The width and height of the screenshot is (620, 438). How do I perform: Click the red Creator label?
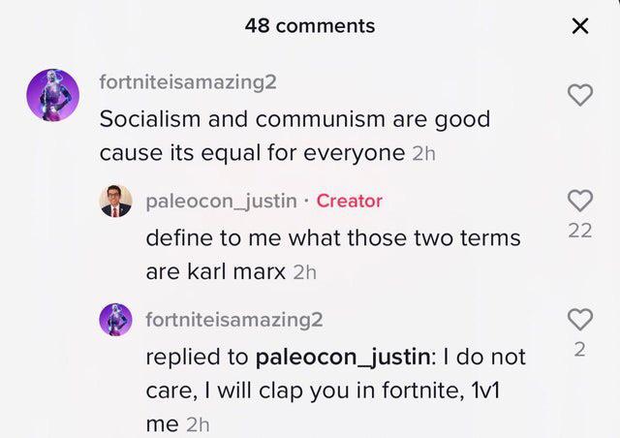pos(350,201)
